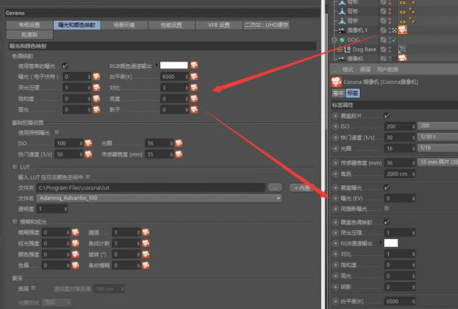Image resolution: width=458 pixels, height=309 pixels.
Task: Click 批渲染 button
Action: pos(29,35)
